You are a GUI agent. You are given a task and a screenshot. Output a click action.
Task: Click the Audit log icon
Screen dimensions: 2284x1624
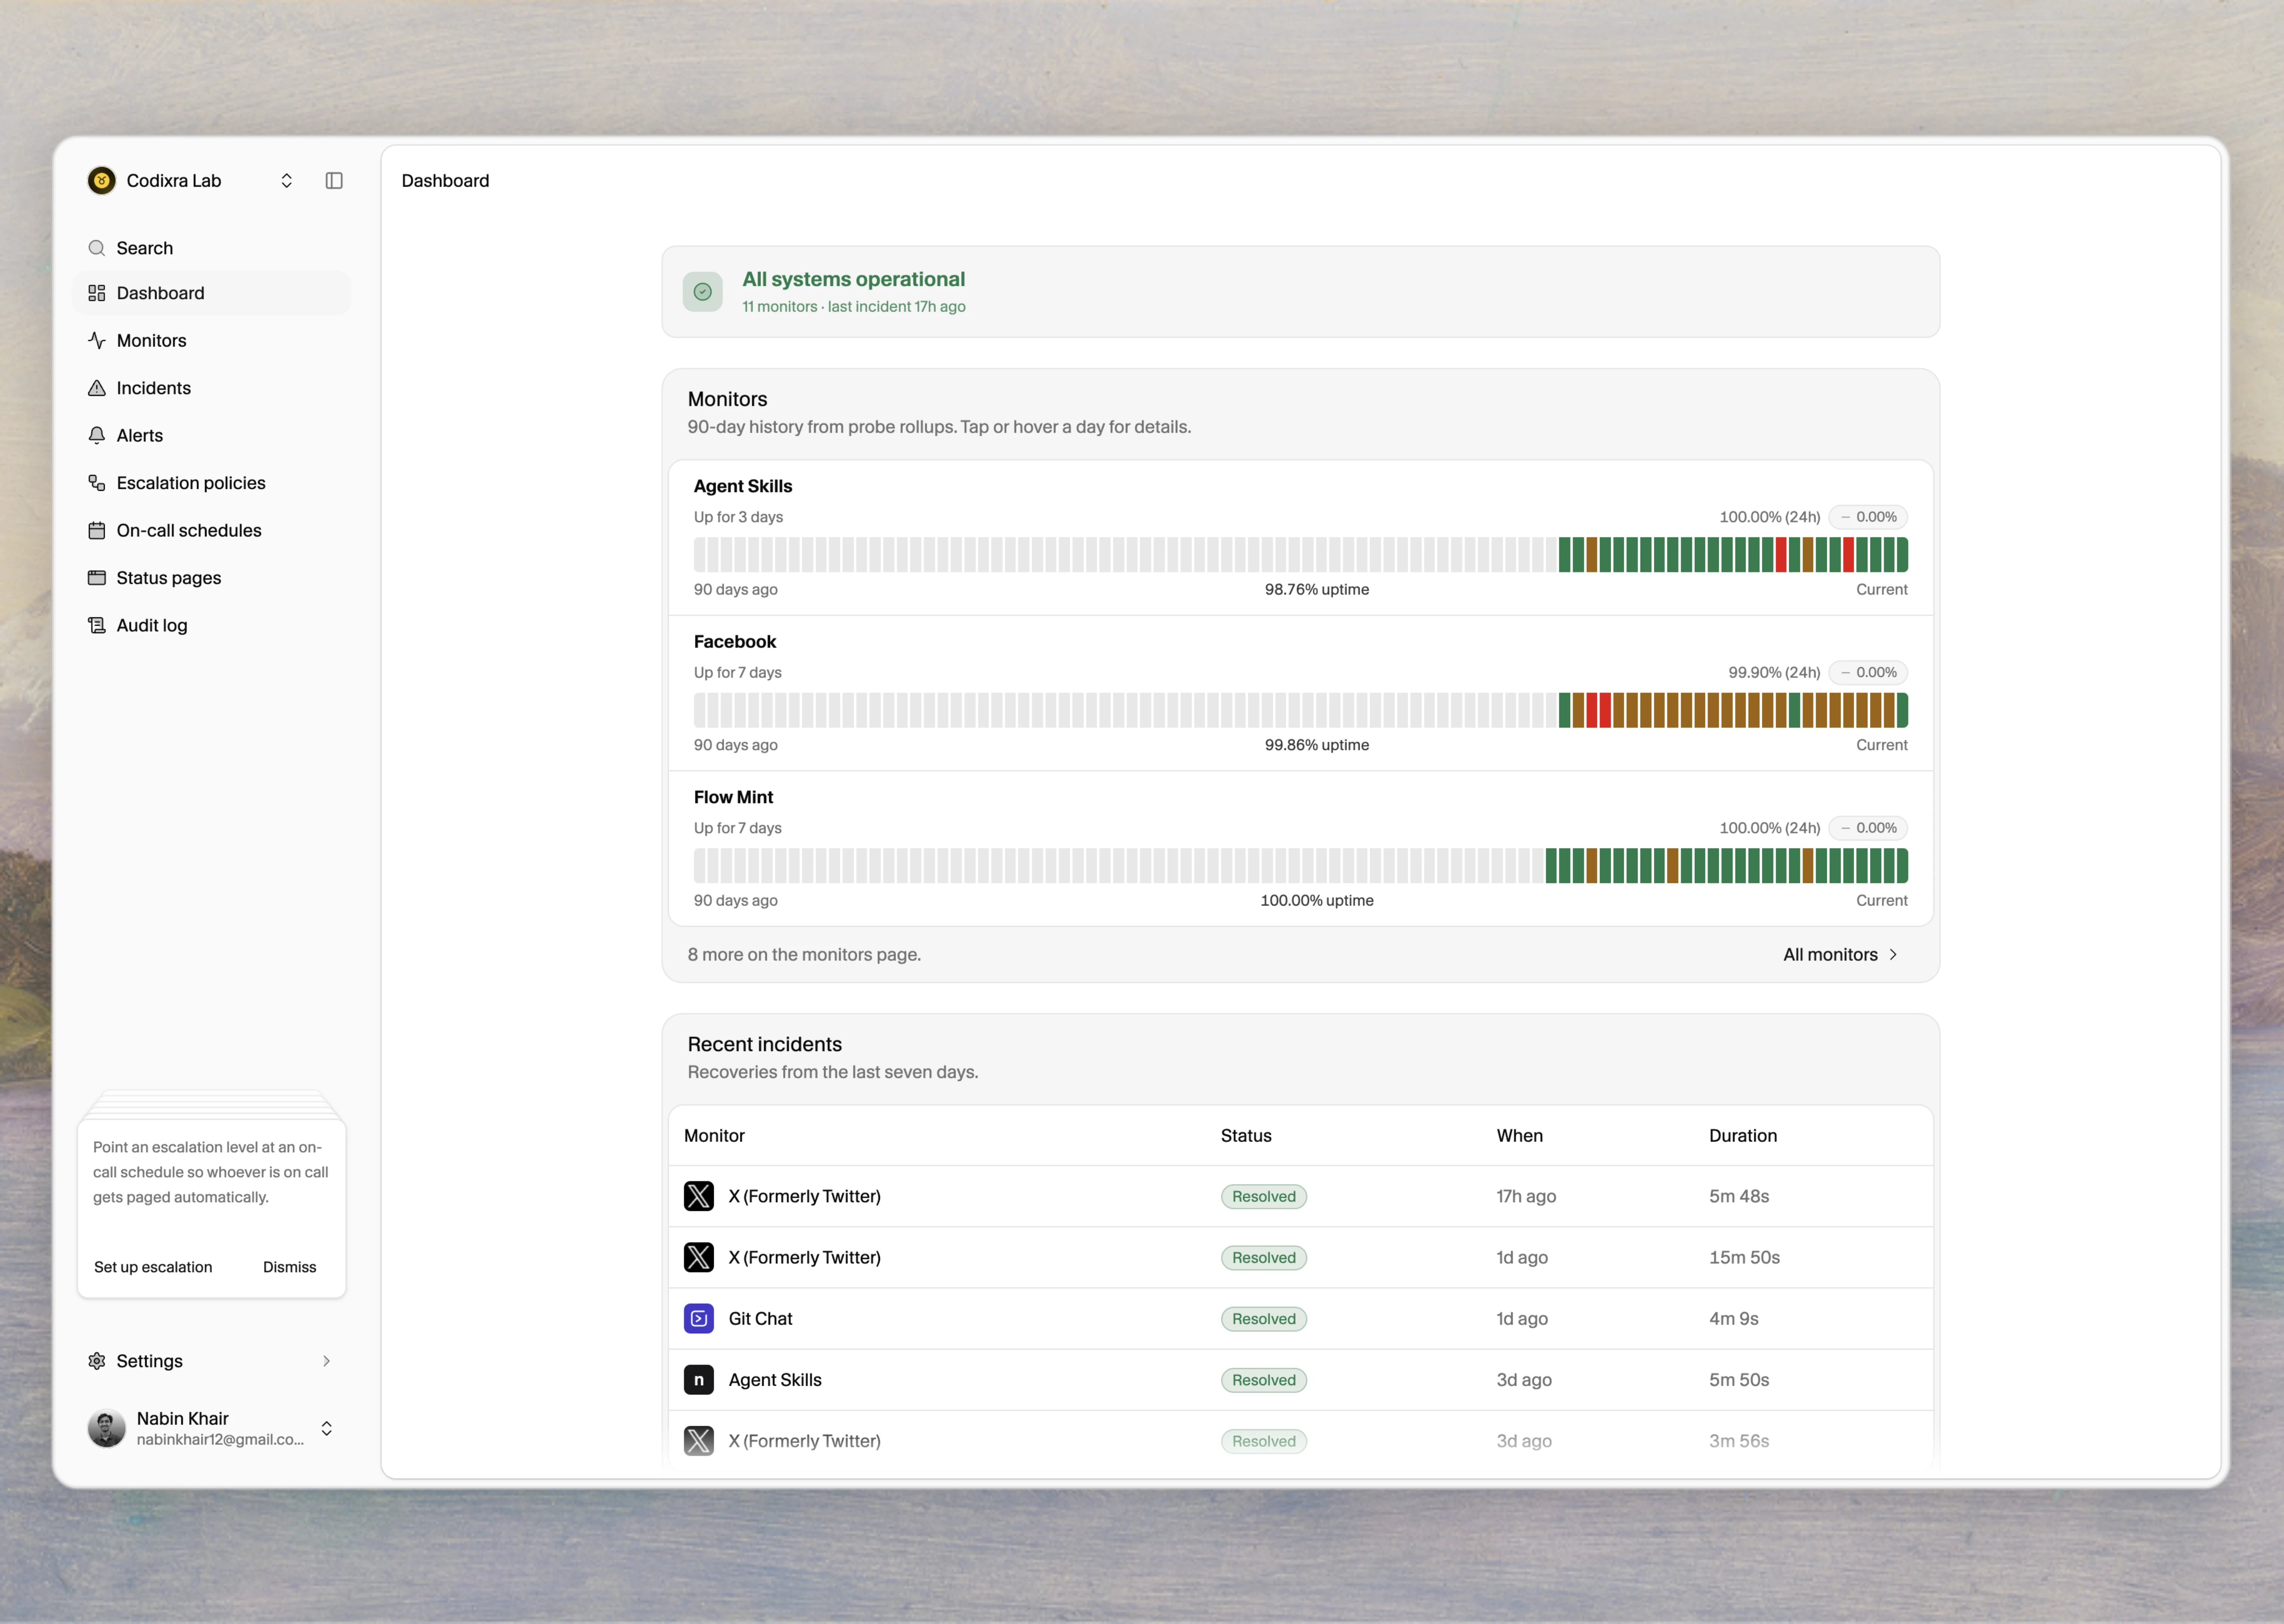[x=97, y=626]
